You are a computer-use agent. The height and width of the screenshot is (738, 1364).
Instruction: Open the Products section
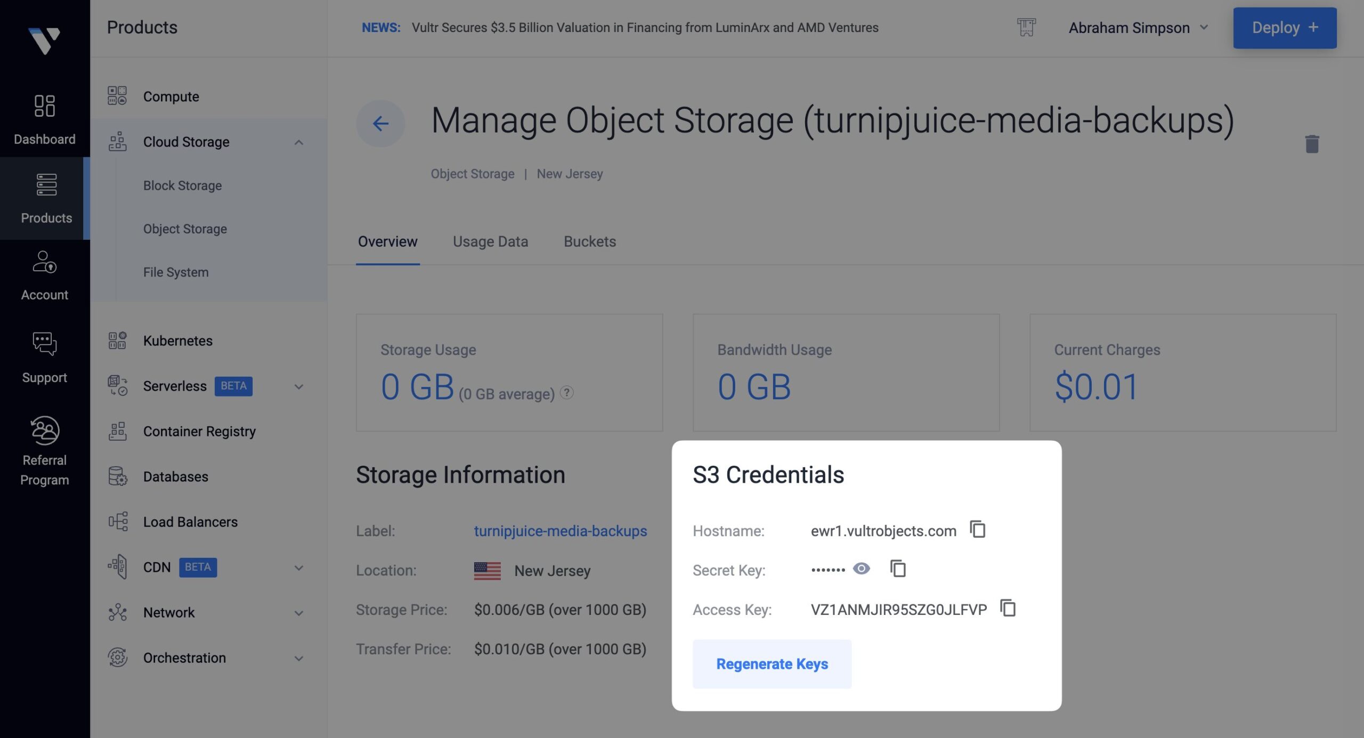tap(45, 198)
